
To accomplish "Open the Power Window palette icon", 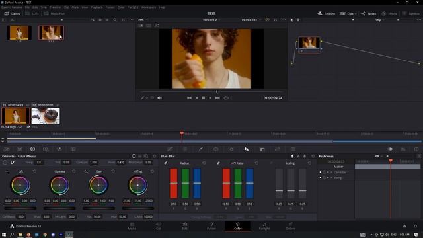I will (216, 149).
